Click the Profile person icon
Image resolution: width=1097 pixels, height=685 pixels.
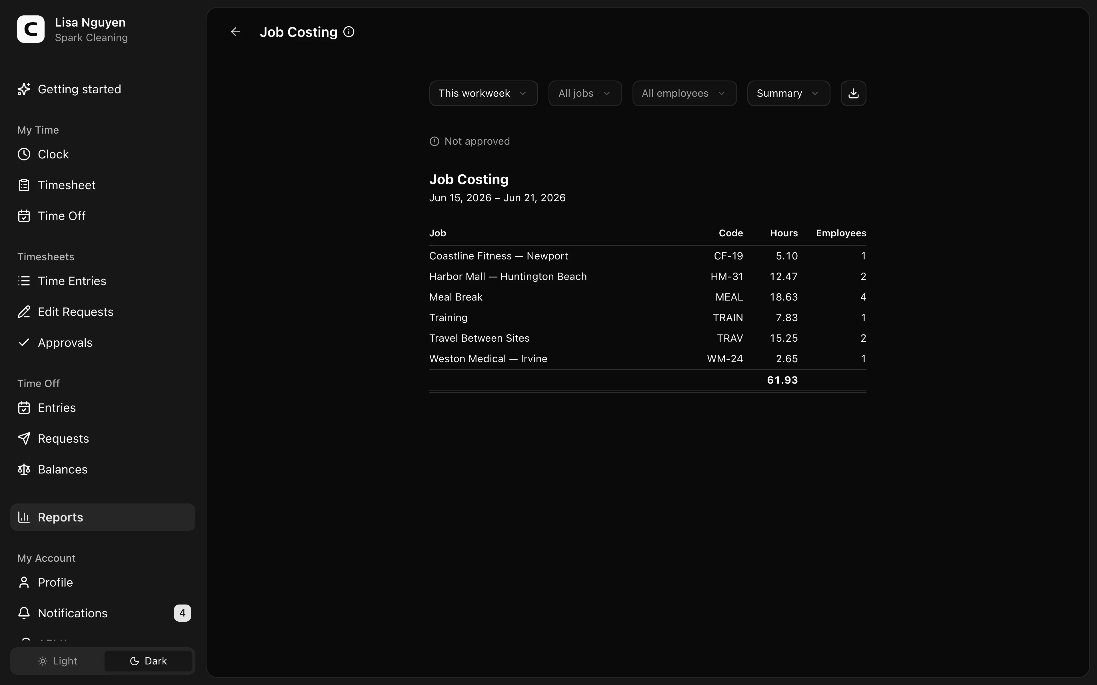pyautogui.click(x=24, y=583)
